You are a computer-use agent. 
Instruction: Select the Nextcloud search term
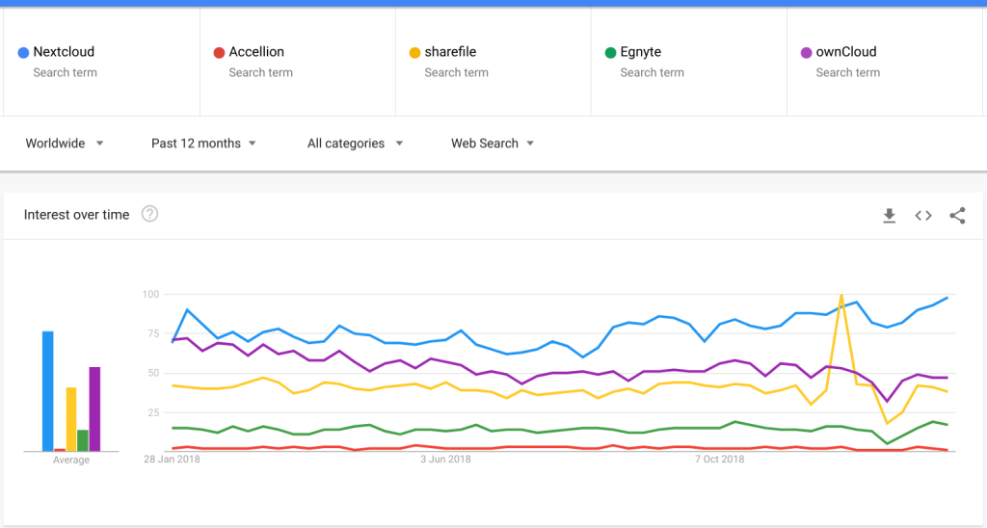[64, 52]
